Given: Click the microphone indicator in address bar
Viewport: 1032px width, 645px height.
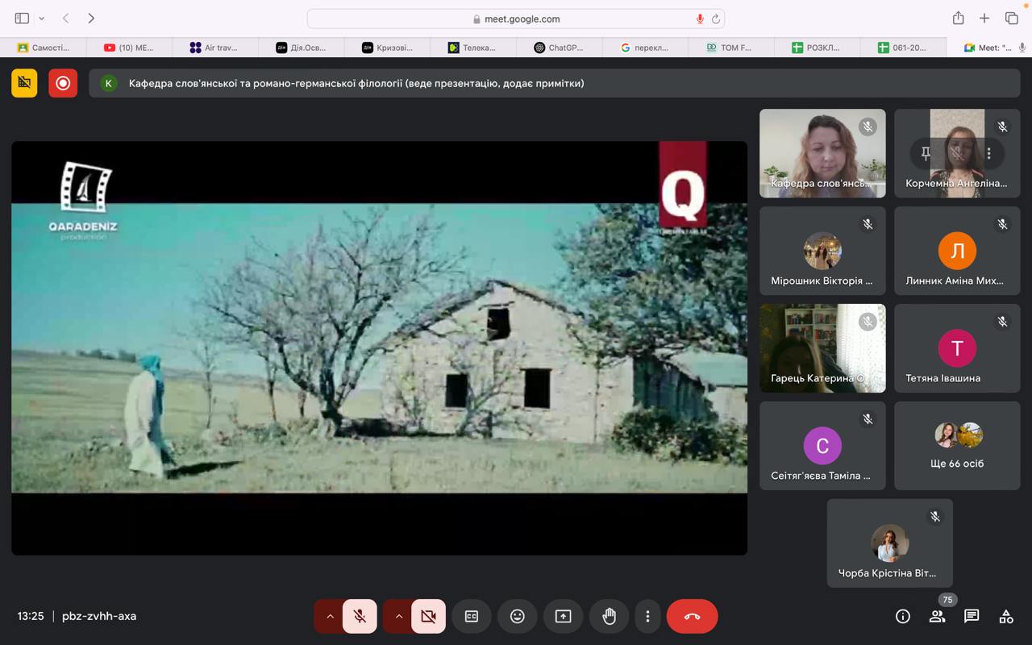Looking at the screenshot, I should click(700, 19).
